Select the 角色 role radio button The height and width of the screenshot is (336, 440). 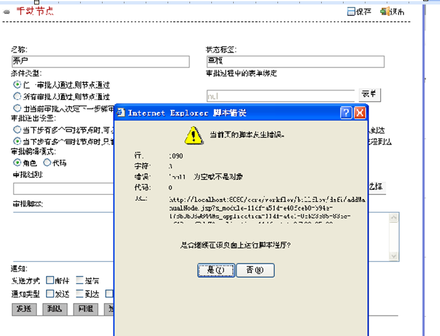point(17,162)
